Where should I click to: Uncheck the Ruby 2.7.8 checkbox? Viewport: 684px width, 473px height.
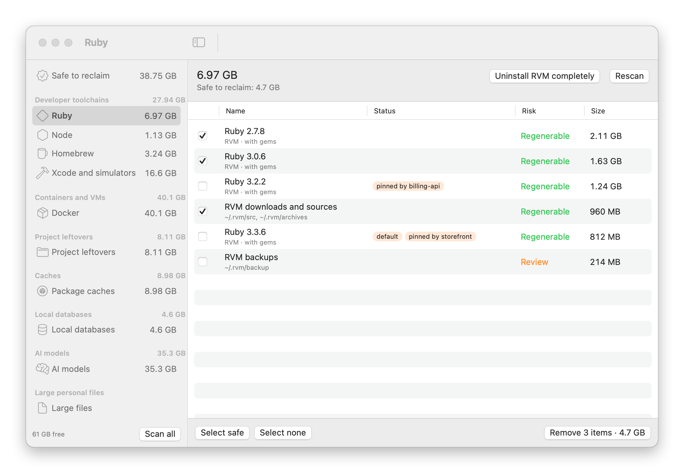point(203,136)
